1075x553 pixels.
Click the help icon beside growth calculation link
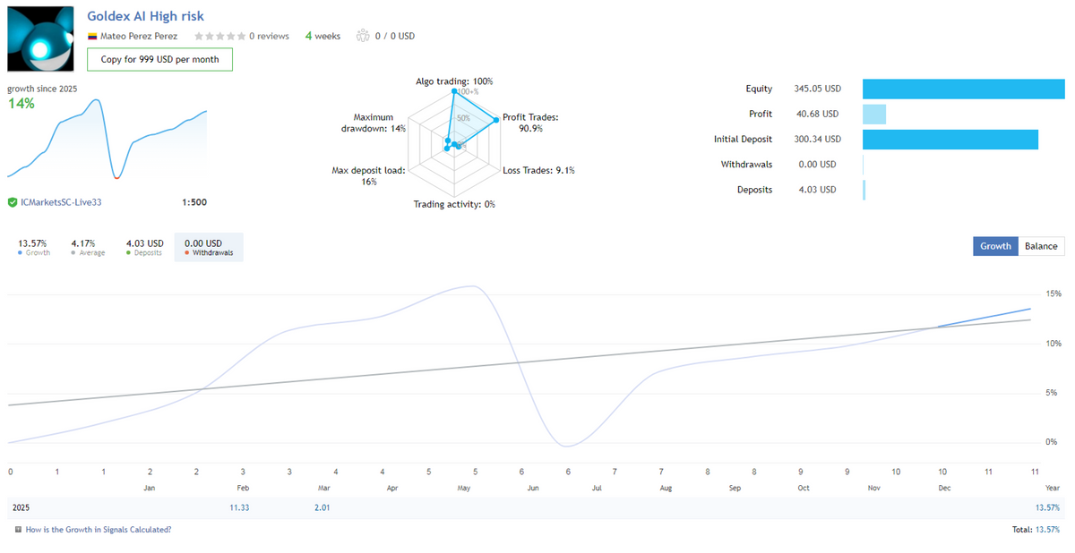[19, 530]
